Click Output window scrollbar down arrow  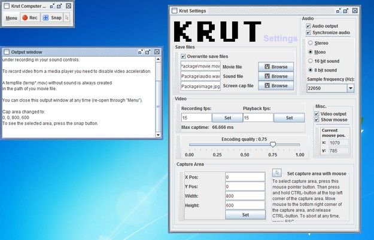(158, 135)
